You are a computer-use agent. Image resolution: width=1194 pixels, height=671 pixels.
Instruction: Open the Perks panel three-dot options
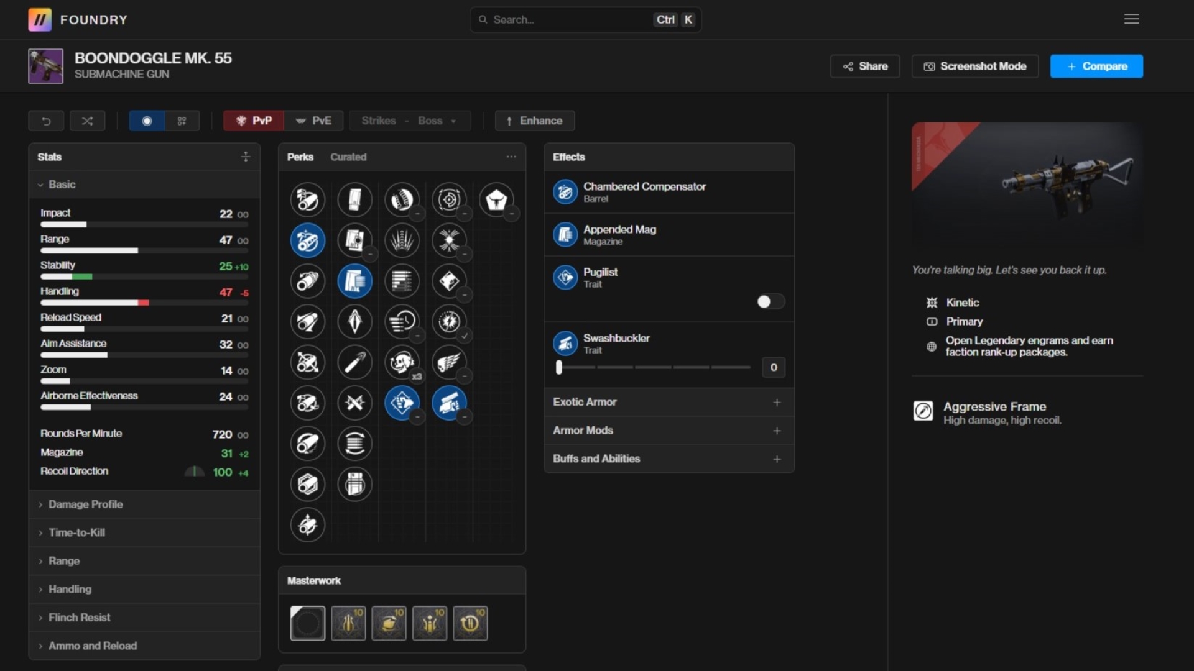(511, 157)
